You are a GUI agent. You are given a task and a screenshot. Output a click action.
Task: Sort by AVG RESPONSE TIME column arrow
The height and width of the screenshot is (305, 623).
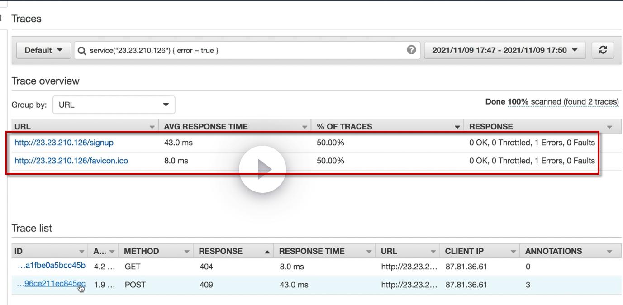(305, 127)
